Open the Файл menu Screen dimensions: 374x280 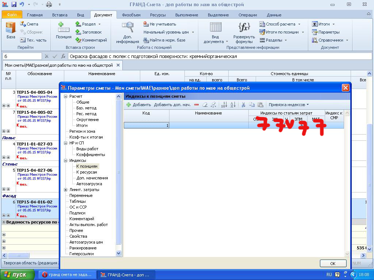(x=12, y=15)
